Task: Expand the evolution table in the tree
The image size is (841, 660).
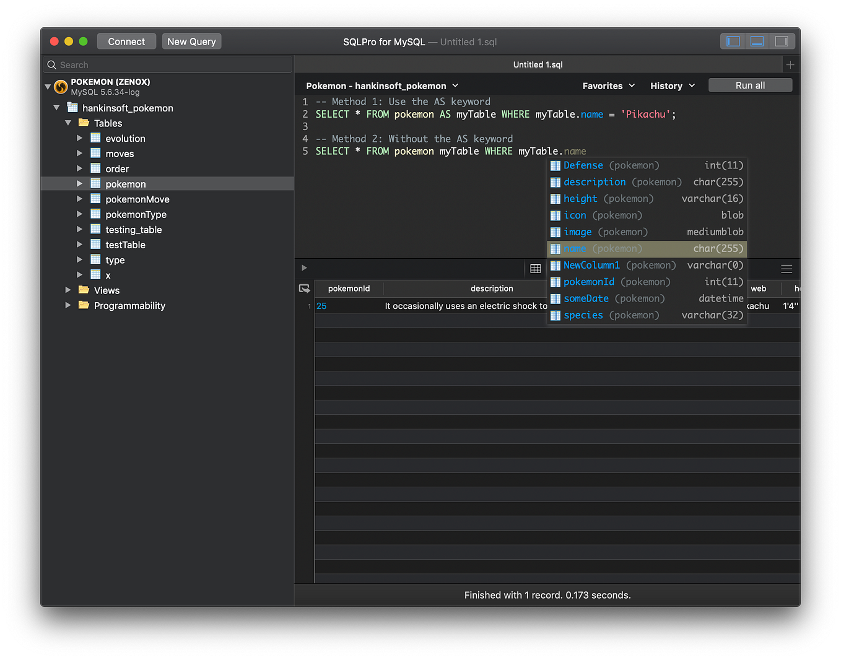Action: (79, 137)
